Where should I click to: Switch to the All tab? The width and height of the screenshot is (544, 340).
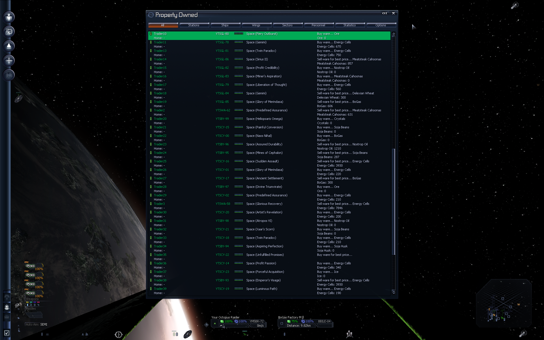coord(163,25)
